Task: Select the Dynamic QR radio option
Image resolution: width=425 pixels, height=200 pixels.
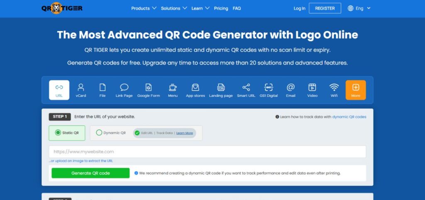Action: tap(111, 133)
